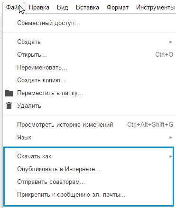The width and height of the screenshot is (176, 208).
Task: Click the trash icon beside Удалить
Action: click(x=9, y=106)
